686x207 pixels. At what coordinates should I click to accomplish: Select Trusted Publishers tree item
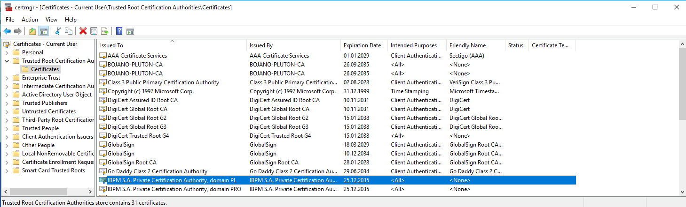coord(45,103)
